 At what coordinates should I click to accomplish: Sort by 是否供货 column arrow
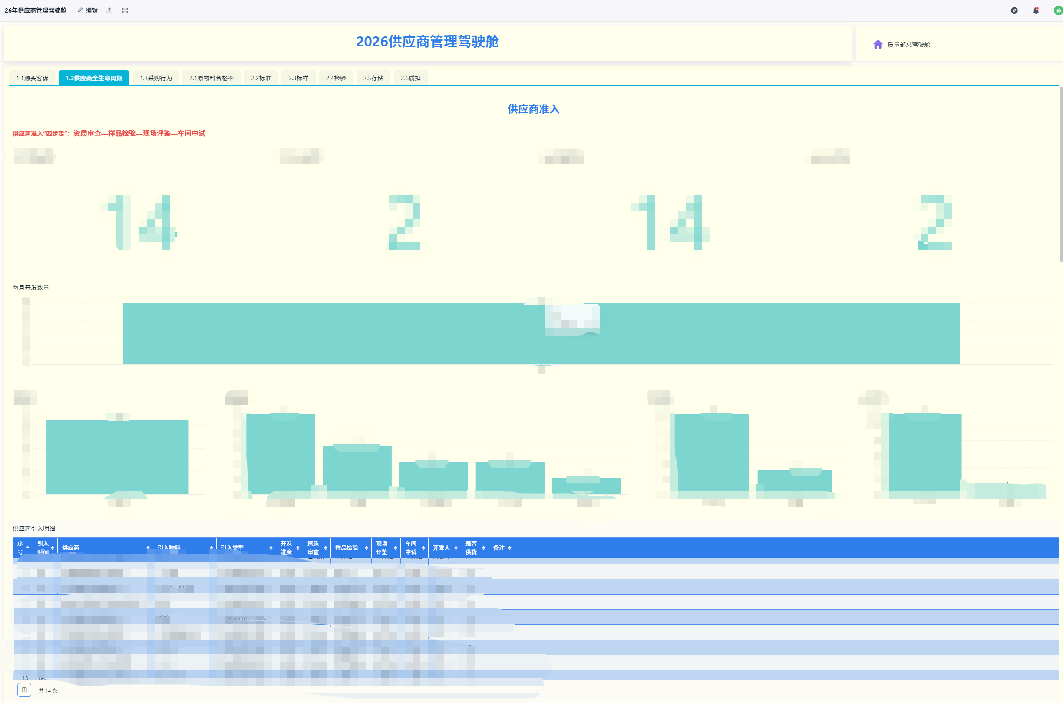tap(483, 548)
